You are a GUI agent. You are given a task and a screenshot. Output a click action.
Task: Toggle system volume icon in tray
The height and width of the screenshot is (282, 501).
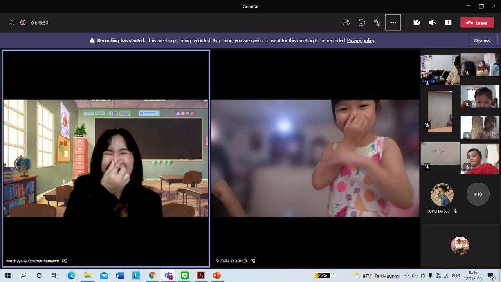coord(414,276)
